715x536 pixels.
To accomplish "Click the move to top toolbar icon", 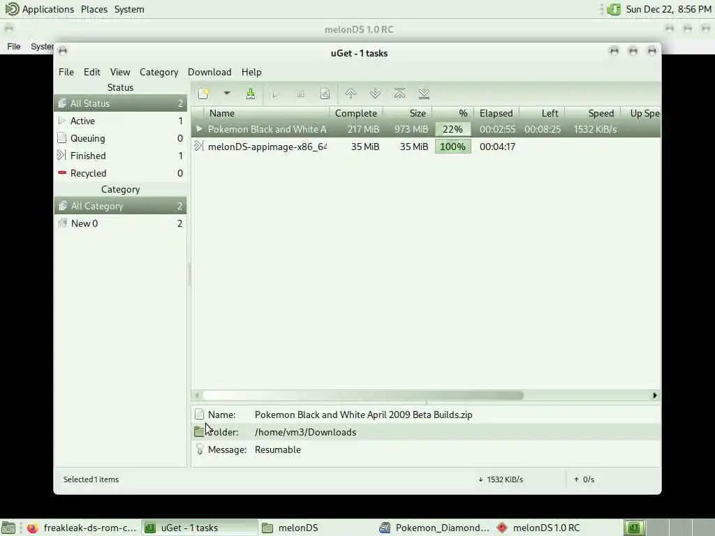I will pos(399,94).
